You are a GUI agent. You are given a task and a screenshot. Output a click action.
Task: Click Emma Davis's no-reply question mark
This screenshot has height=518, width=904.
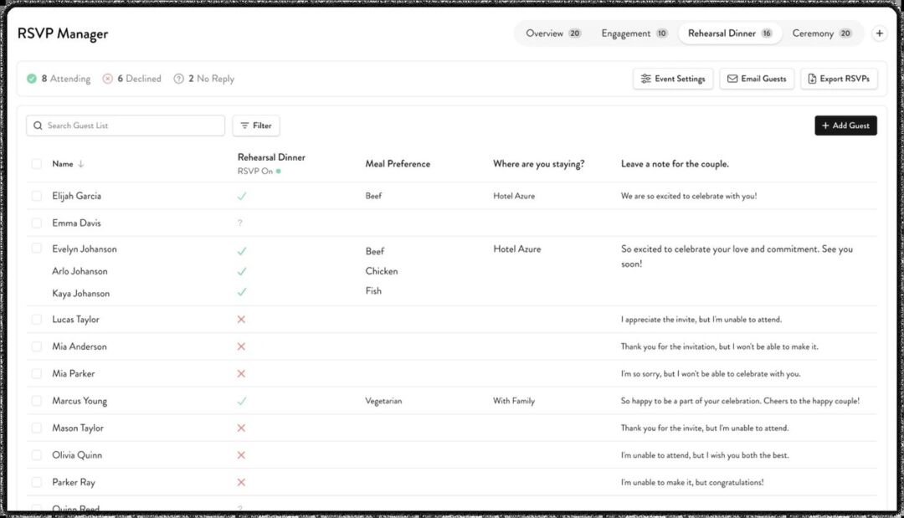(x=240, y=223)
